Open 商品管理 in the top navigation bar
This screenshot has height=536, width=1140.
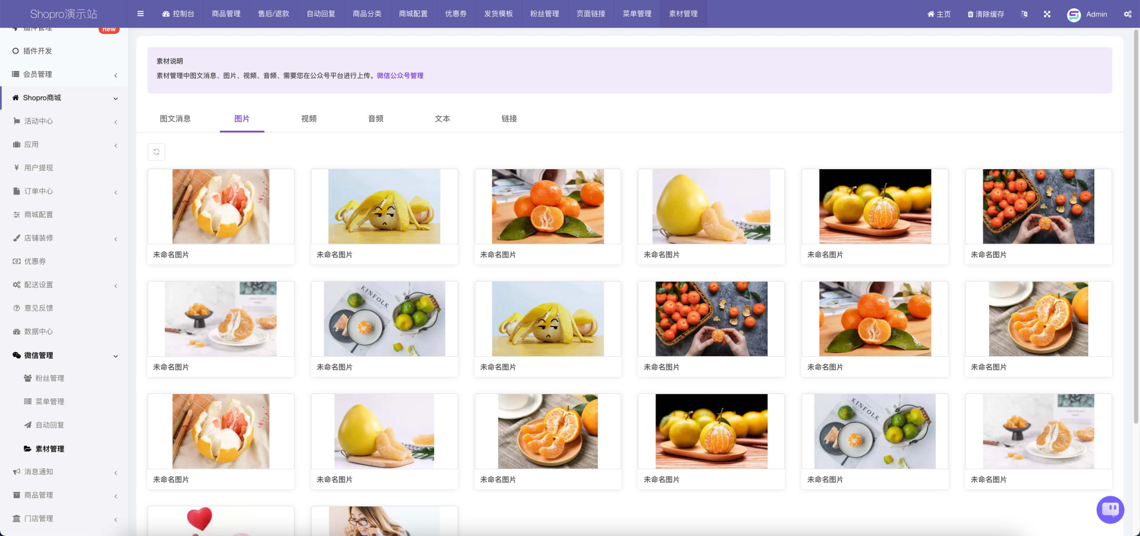coord(226,14)
